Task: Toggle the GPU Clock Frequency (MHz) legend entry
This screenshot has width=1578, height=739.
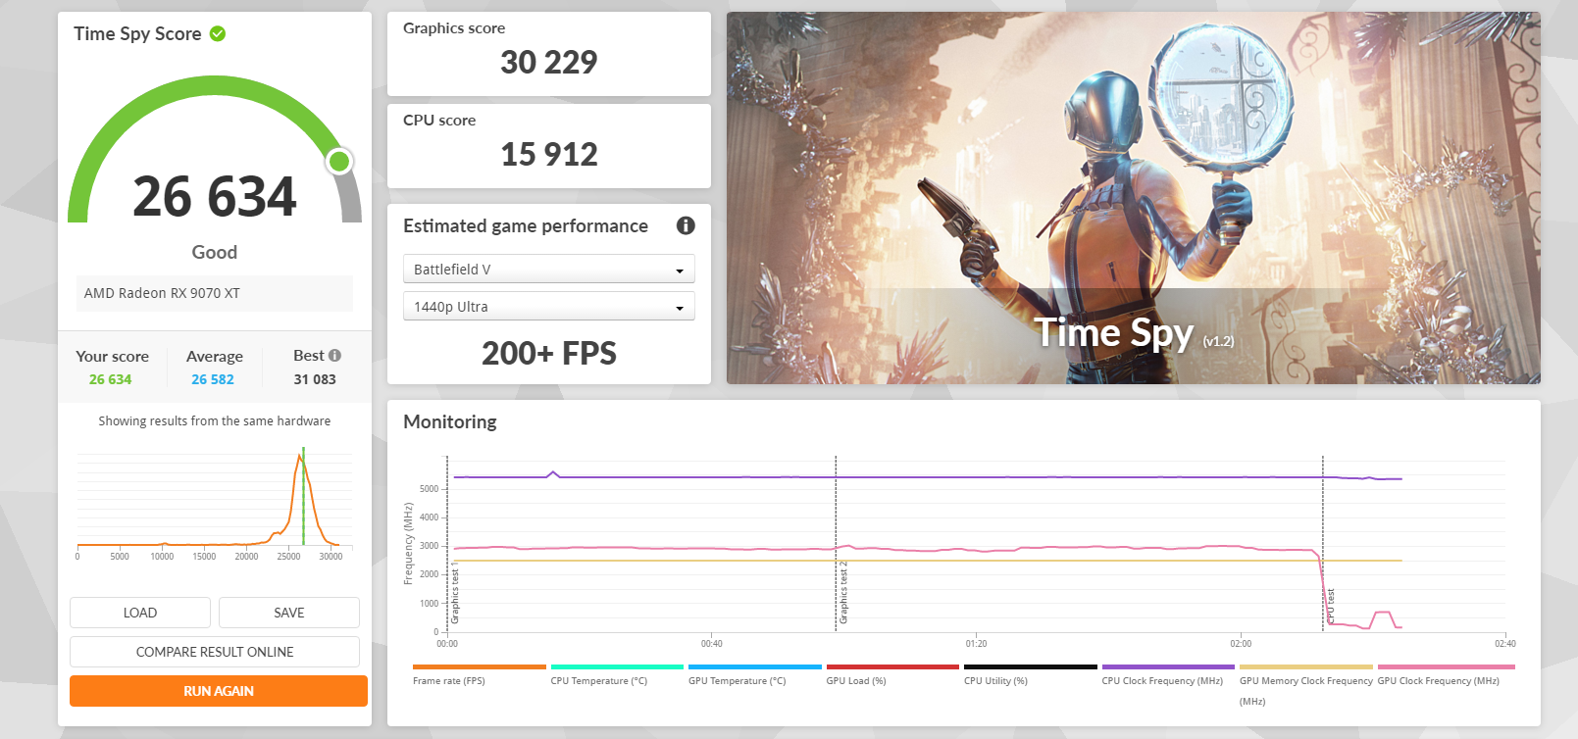Action: pyautogui.click(x=1439, y=681)
